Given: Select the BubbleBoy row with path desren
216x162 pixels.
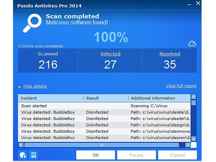Looking at the screenshot, I should [x=104, y=138].
